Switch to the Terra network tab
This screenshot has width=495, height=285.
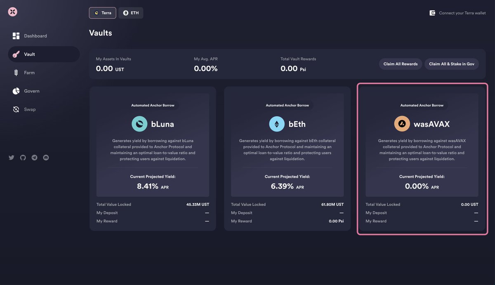[x=102, y=13]
